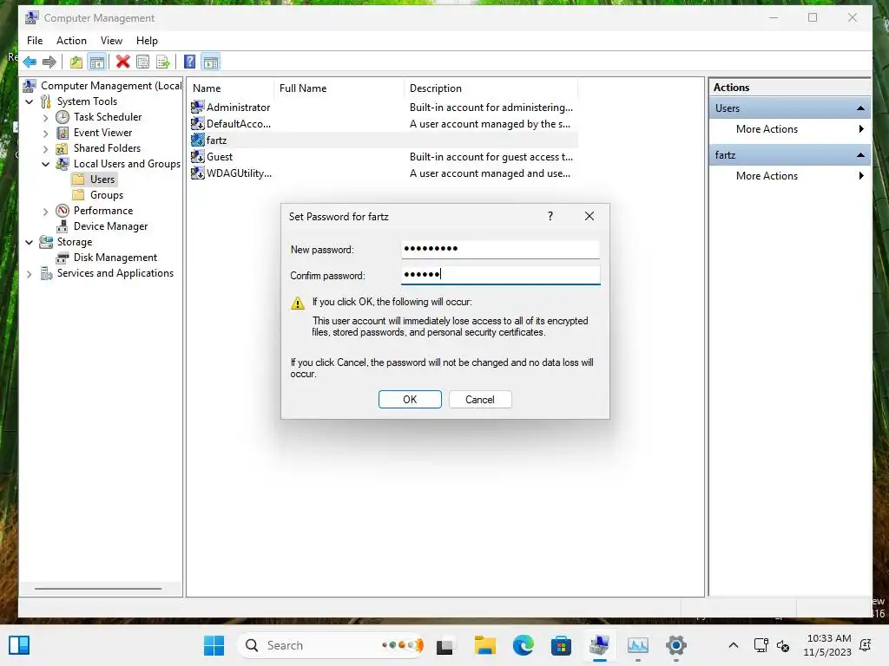This screenshot has width=889, height=666.
Task: Click the Back arrow toolbar icon
Action: (30, 62)
